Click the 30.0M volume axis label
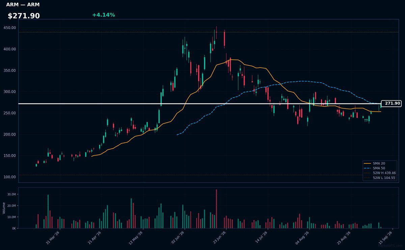Viewport: 405px width, 250px height. point(11,194)
